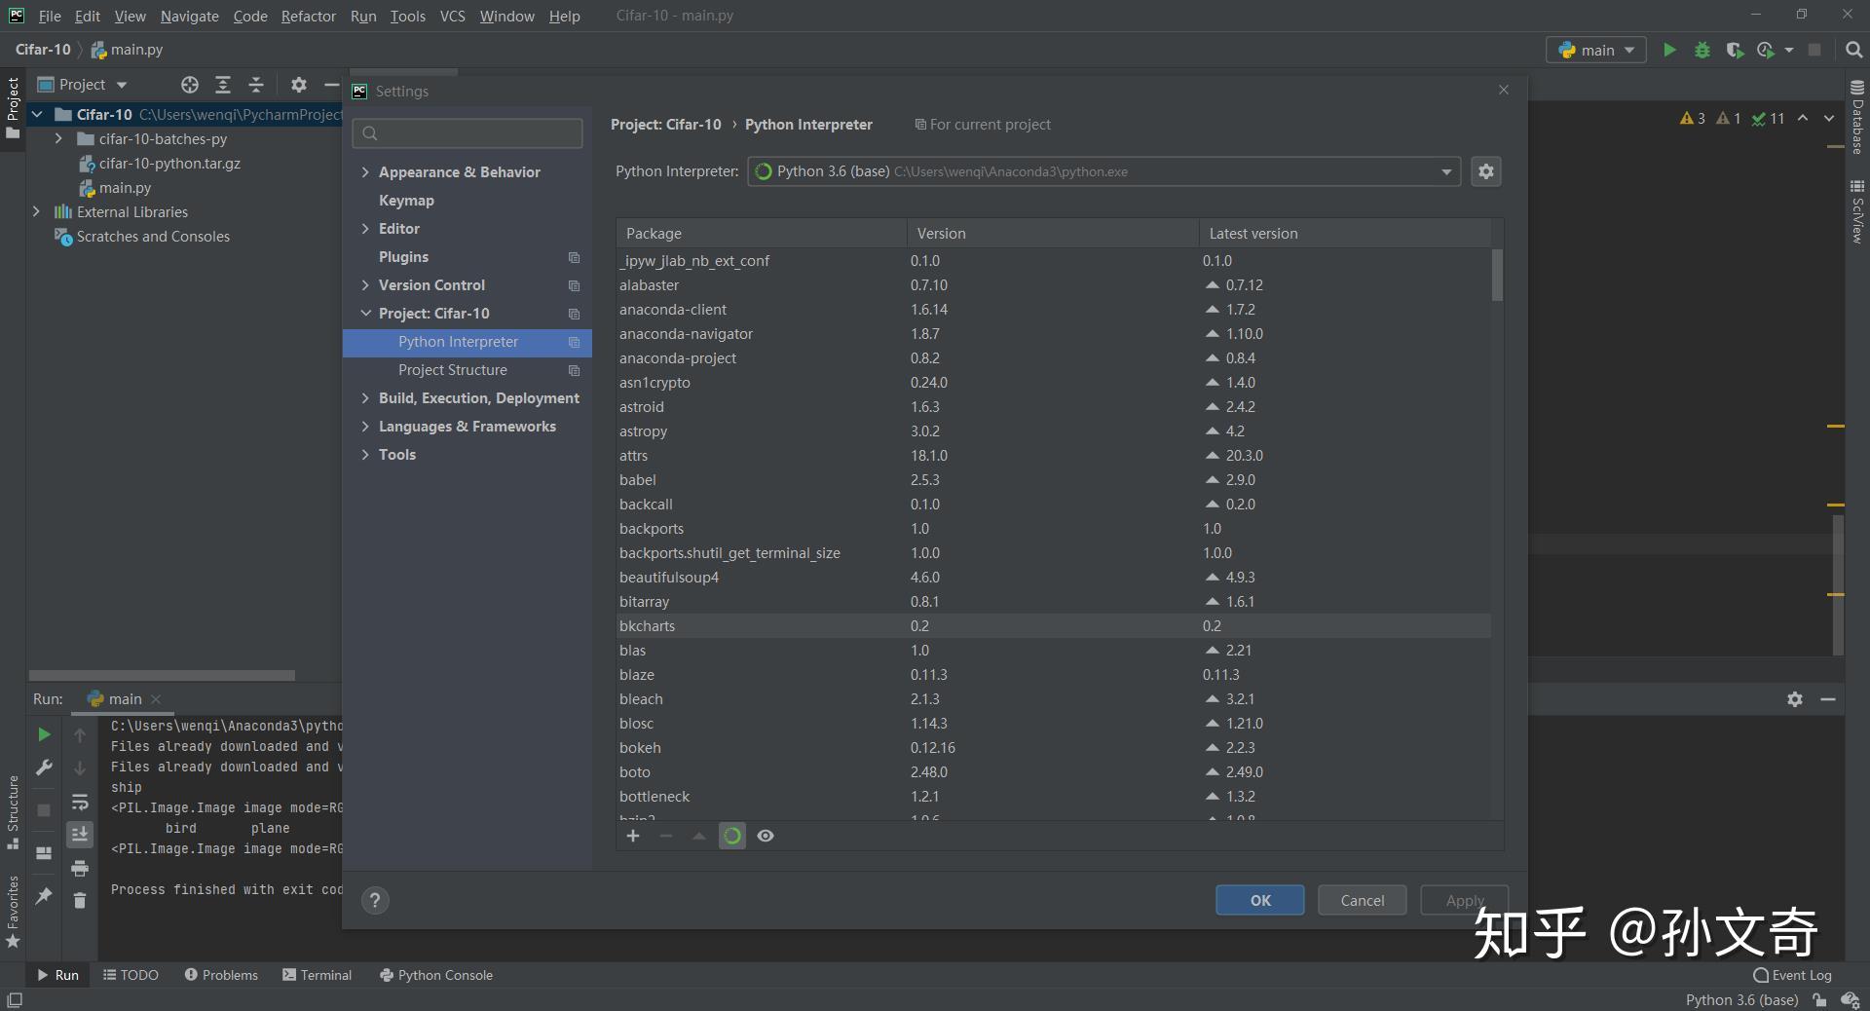
Task: Open the Python Console tab
Action: (436, 975)
